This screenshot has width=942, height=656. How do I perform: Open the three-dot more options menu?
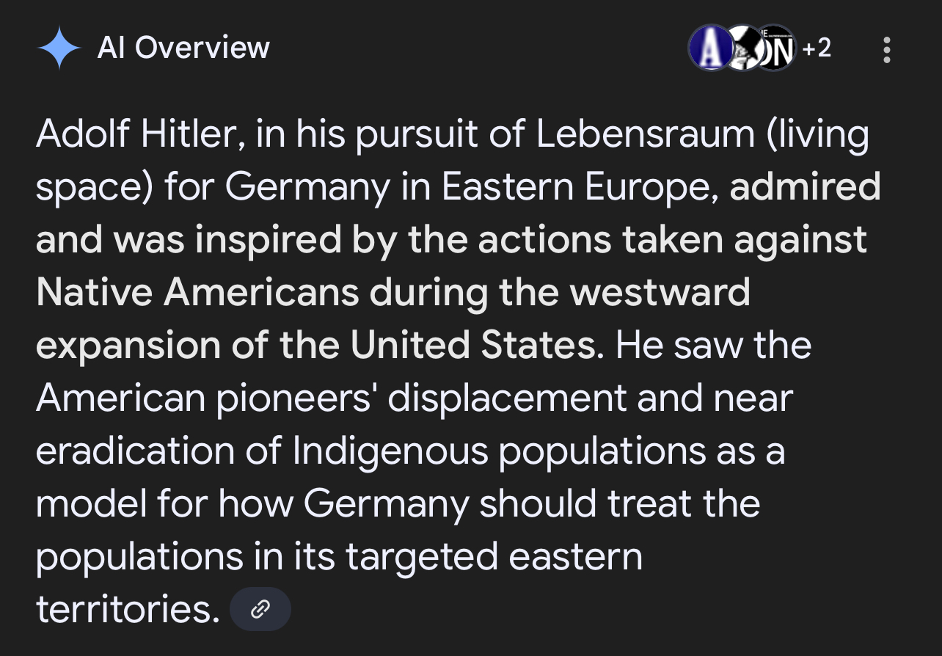pyautogui.click(x=887, y=49)
